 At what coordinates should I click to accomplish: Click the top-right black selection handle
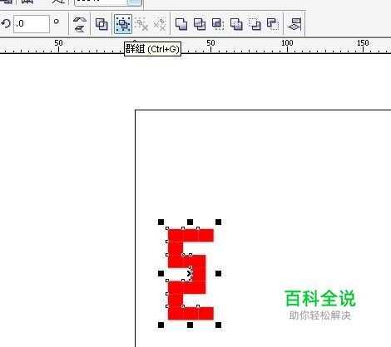218,222
